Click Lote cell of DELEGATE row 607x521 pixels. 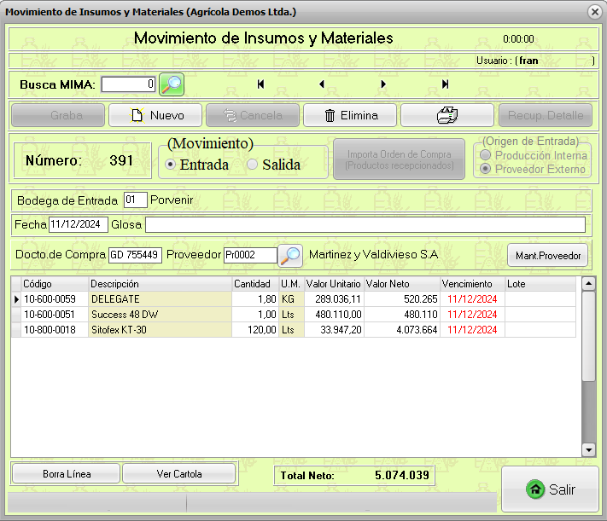[540, 299]
